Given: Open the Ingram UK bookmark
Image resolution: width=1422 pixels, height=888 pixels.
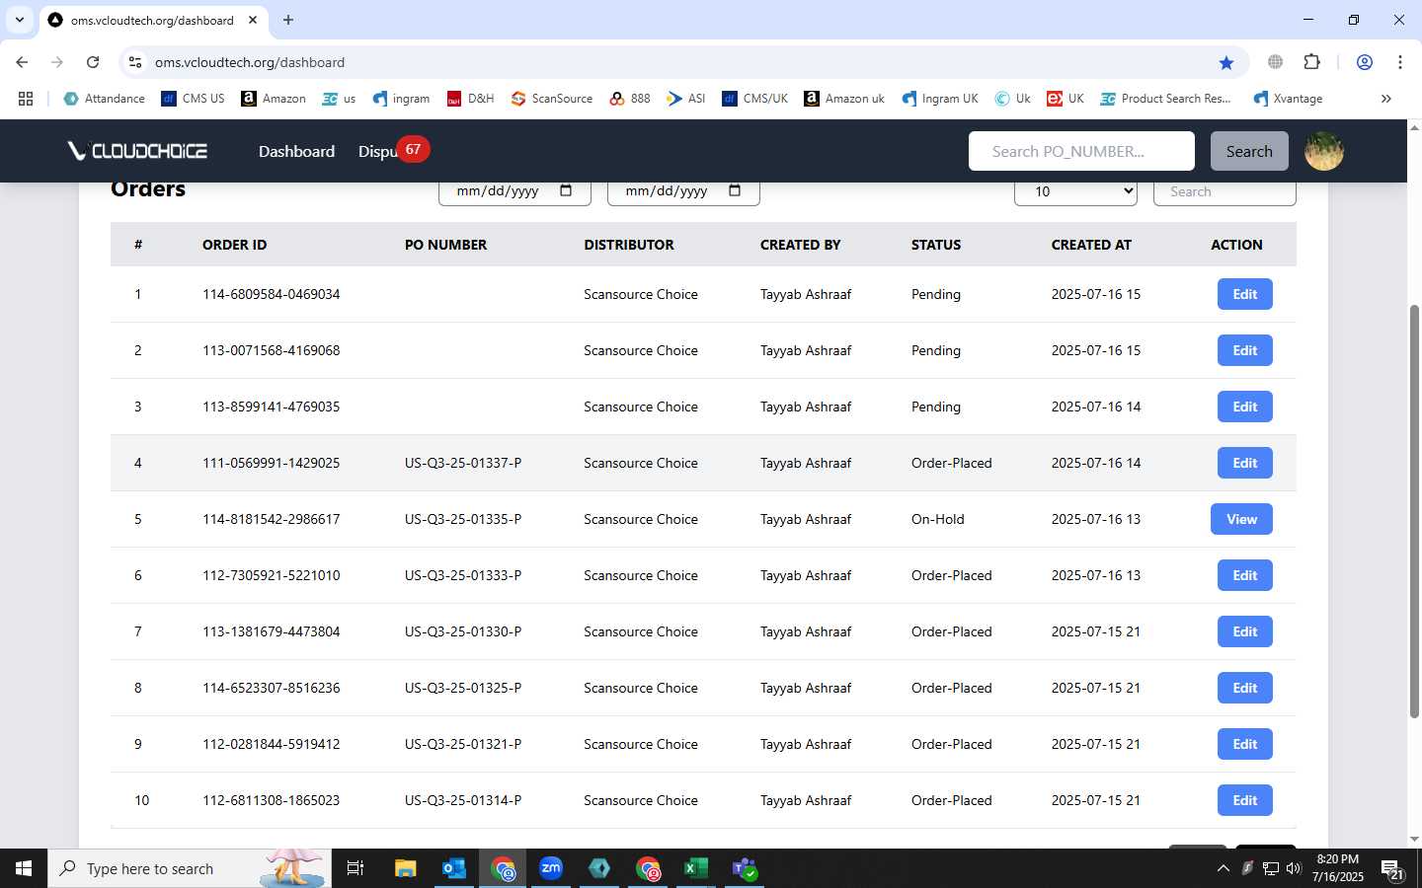Looking at the screenshot, I should pos(940,99).
